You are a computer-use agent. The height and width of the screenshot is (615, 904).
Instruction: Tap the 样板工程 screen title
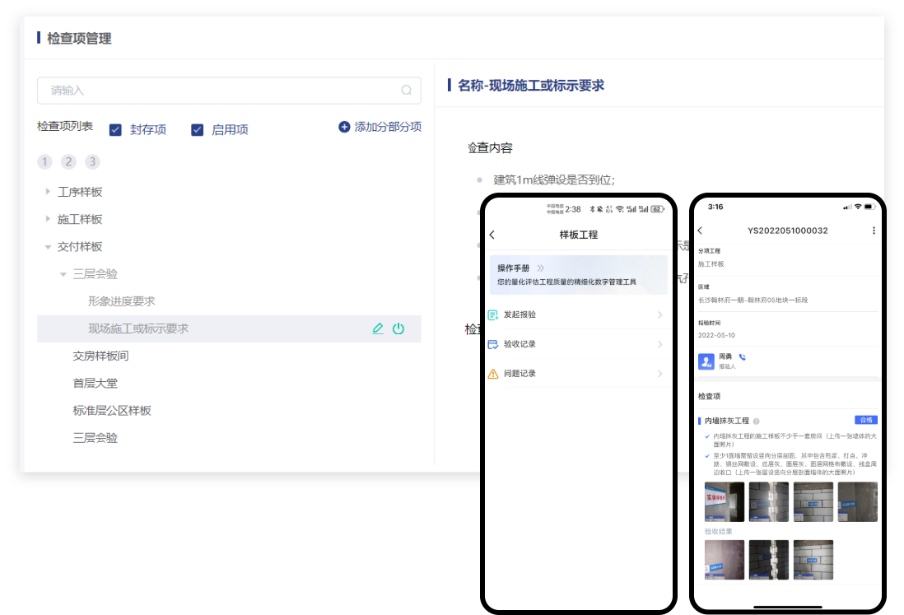(578, 235)
